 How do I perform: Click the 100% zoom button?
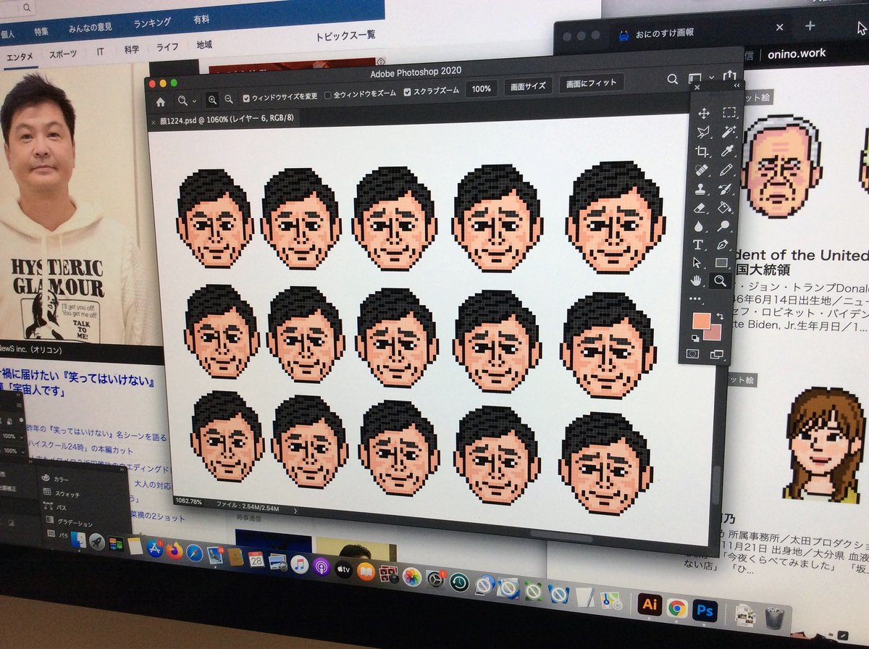coord(481,89)
